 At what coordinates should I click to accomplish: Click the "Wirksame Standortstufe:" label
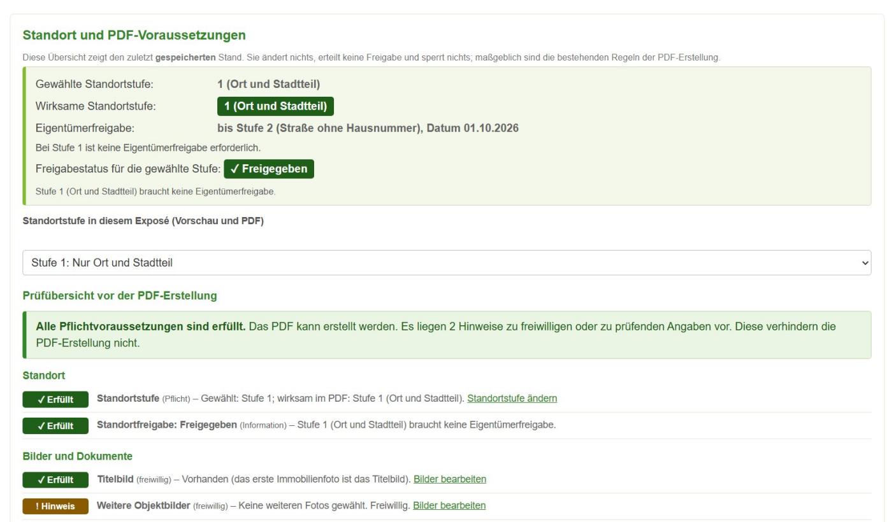coord(96,106)
